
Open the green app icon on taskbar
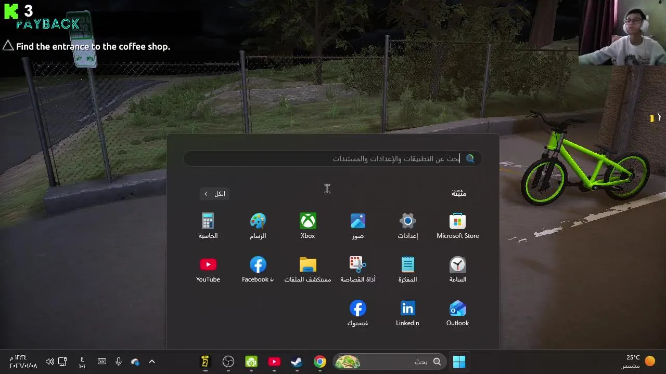coord(251,362)
